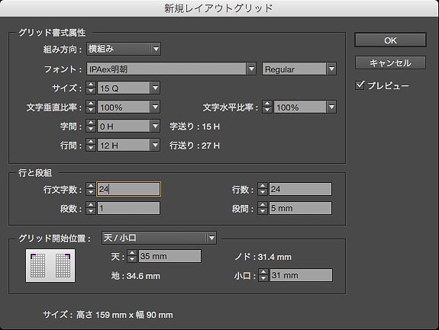Click the 行数 stepper arrows
The height and width of the screenshot is (330, 439).
[263, 189]
